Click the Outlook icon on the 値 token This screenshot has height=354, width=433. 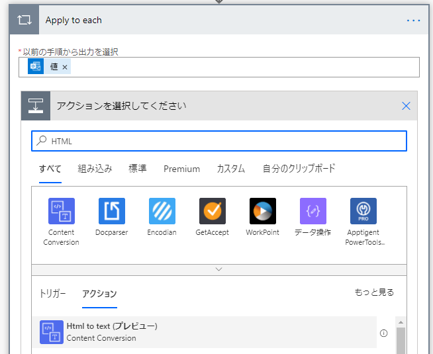36,66
